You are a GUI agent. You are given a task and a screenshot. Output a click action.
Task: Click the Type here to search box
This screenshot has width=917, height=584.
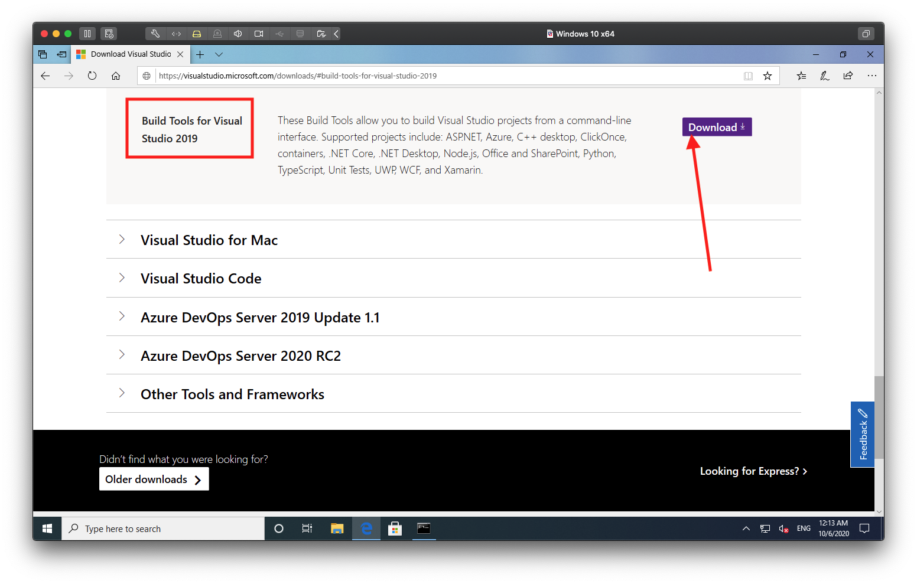pyautogui.click(x=163, y=528)
